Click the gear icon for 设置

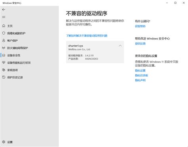[x=4, y=142]
